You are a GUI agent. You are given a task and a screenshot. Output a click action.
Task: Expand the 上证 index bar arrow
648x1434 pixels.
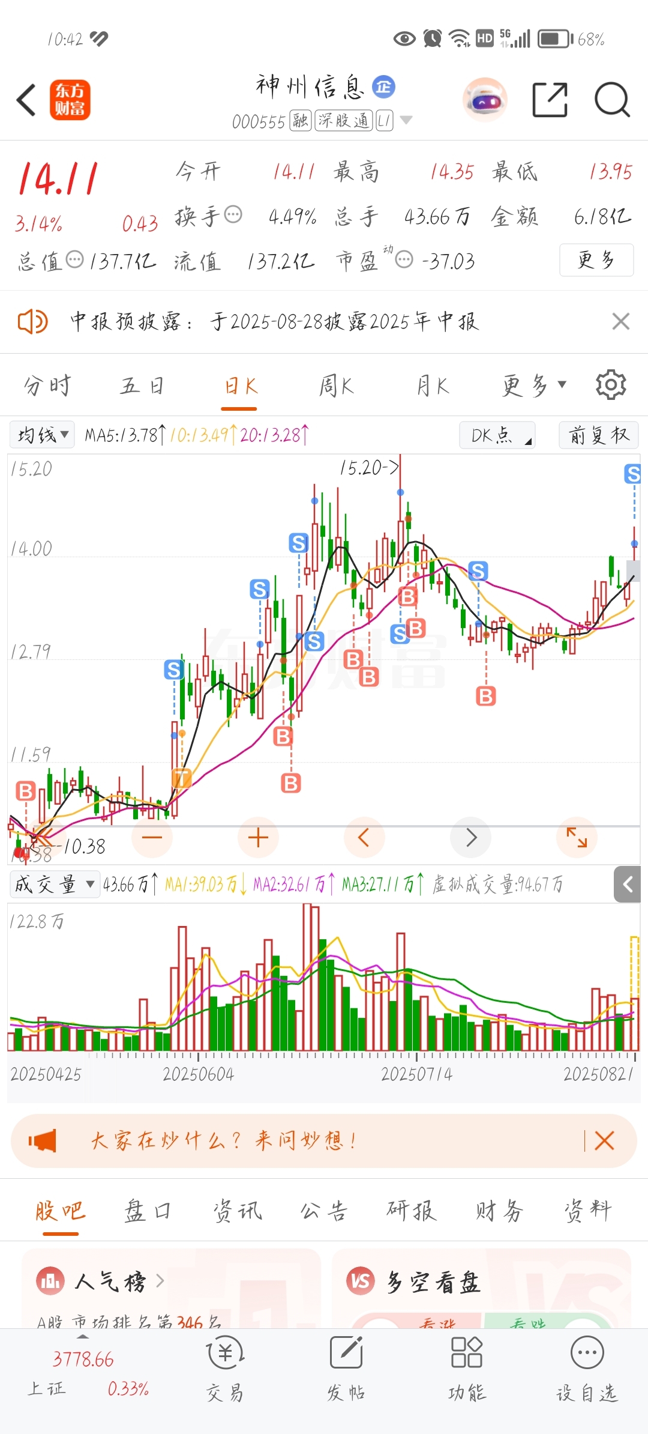coord(83,1337)
